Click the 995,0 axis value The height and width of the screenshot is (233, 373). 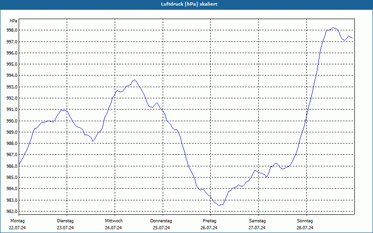[x=13, y=64]
